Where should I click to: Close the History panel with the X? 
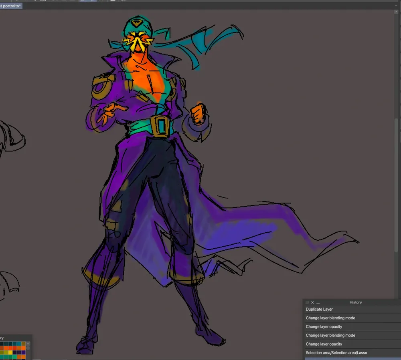[313, 302]
